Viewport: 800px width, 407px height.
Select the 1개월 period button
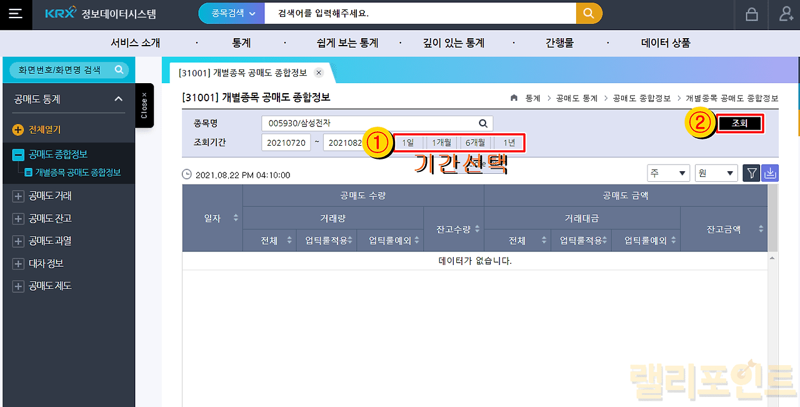(x=441, y=143)
